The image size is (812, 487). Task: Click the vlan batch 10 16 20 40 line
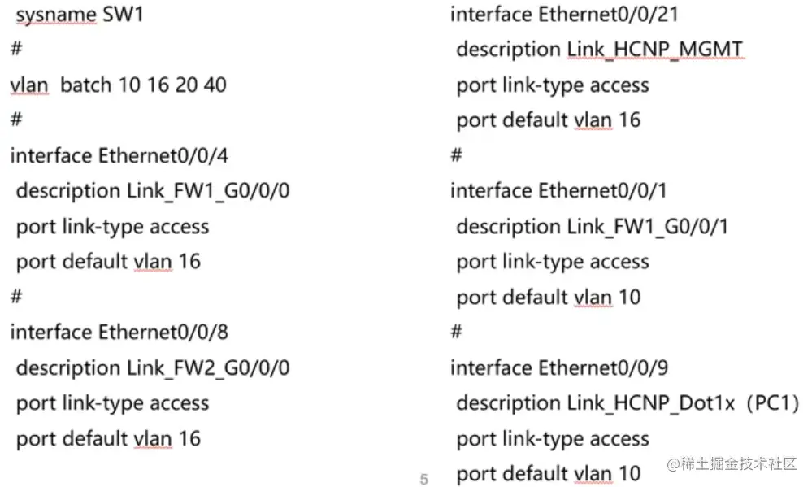pos(118,85)
